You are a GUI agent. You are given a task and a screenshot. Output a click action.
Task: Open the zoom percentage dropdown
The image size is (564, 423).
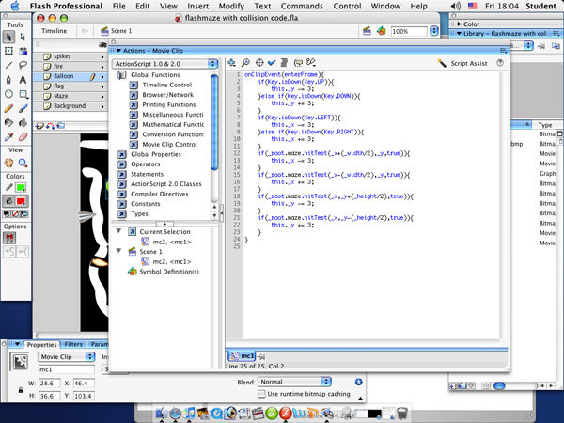tap(434, 31)
